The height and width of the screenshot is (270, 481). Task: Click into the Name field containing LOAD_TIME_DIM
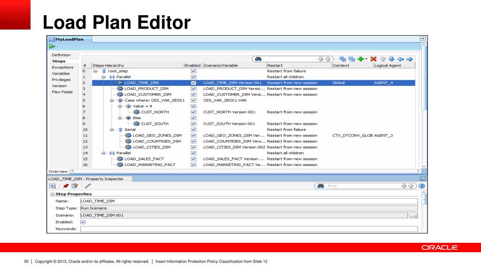point(249,201)
